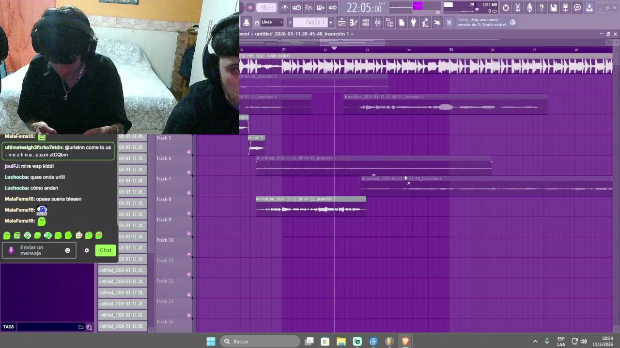Click the arrow left of Patrón 1
The height and width of the screenshot is (348, 620).
[x=290, y=22]
